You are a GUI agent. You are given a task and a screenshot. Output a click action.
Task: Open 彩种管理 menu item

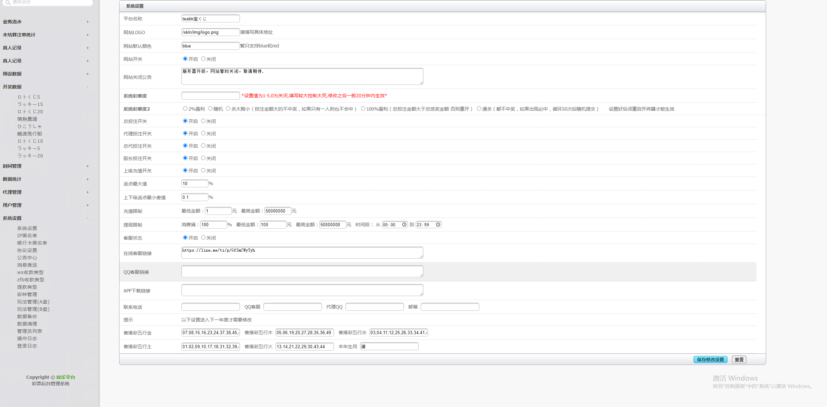(x=27, y=294)
